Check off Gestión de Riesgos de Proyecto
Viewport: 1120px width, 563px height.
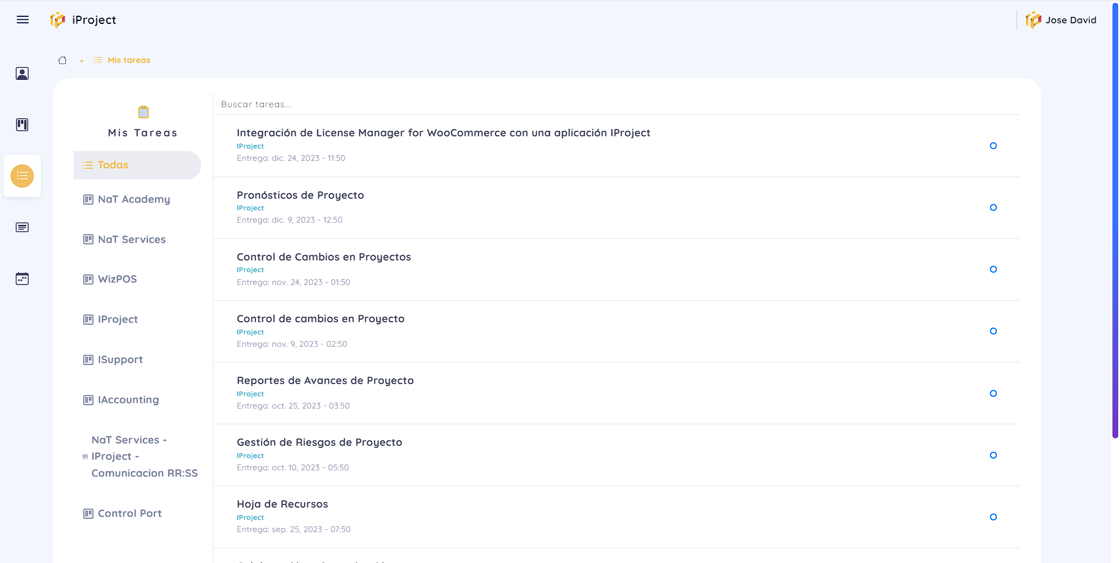(993, 455)
